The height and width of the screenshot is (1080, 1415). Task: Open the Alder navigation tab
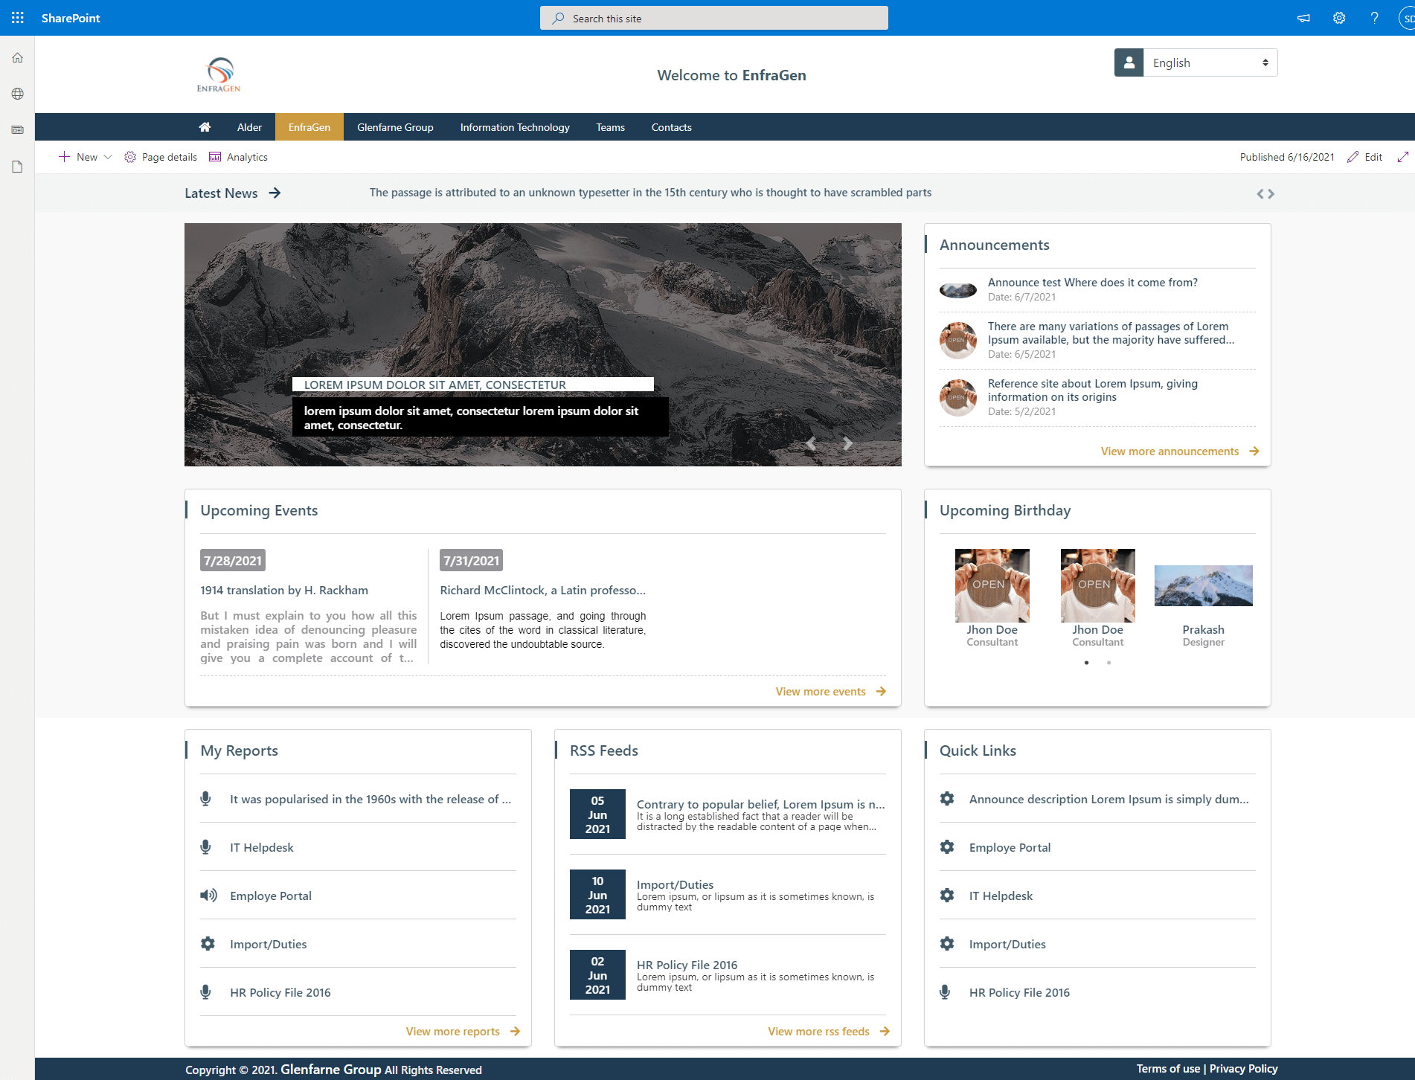coord(249,127)
